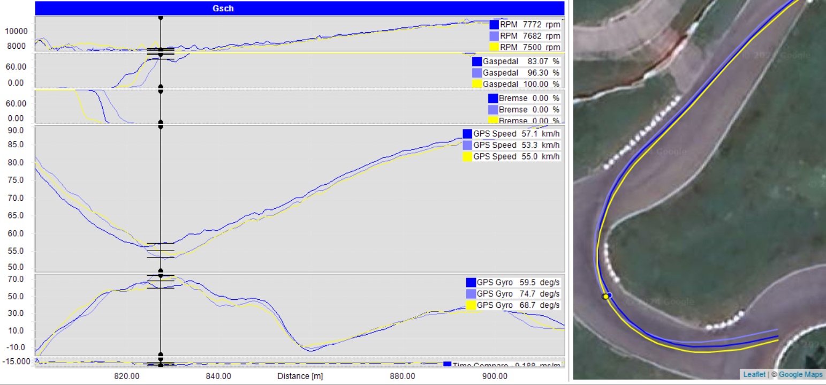Click the blue Gsch title bar
Image resolution: width=826 pixels, height=385 pixels.
(299, 8)
